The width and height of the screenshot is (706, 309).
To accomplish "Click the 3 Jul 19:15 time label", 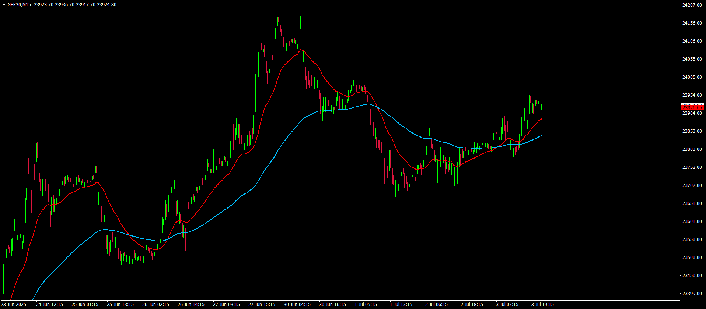I will 543,305.
